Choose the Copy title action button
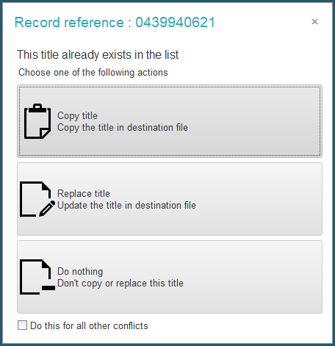The height and width of the screenshot is (346, 335). pyautogui.click(x=170, y=121)
